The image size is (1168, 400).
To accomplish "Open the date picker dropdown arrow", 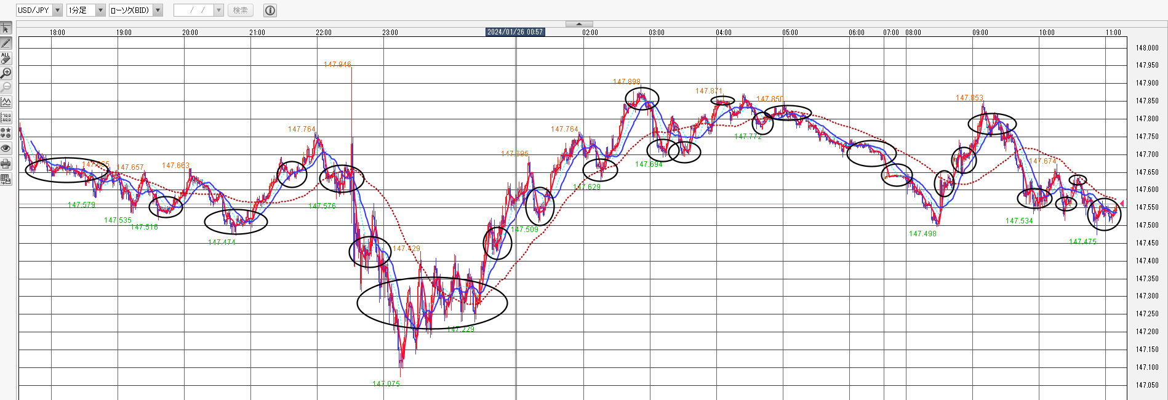I will click(x=218, y=10).
